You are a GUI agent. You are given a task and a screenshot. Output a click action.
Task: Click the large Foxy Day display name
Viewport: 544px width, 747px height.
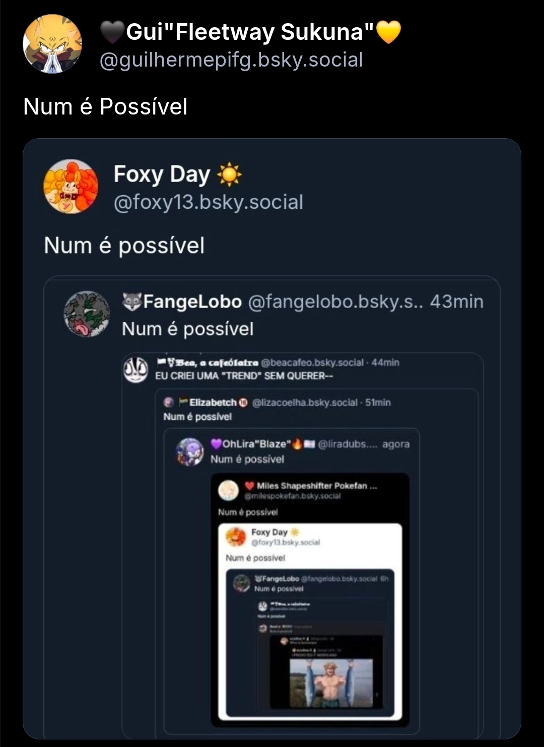[162, 175]
